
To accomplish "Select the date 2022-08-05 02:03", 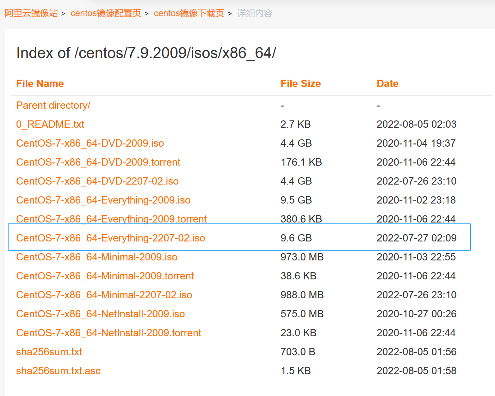I will pyautogui.click(x=417, y=124).
